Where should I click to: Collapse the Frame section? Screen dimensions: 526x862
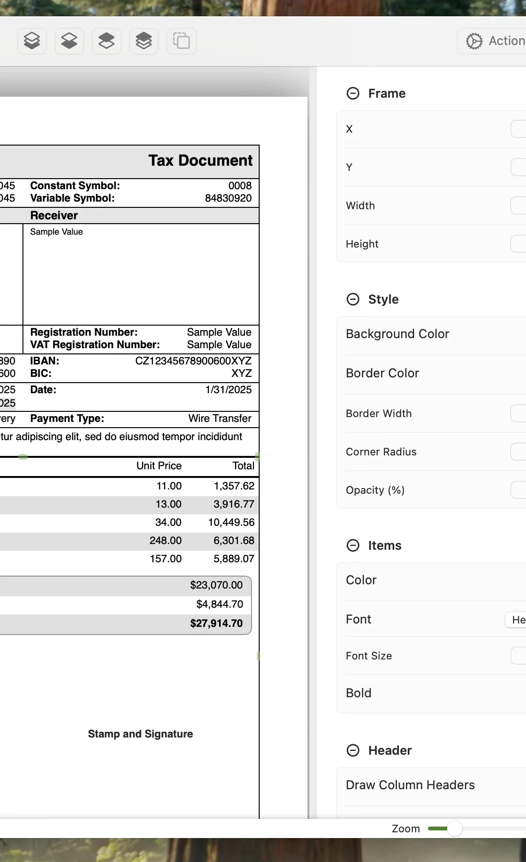[x=353, y=93]
